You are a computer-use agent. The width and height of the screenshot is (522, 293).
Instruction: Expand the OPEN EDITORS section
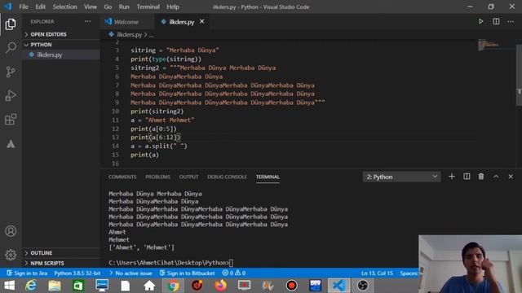coord(61,34)
